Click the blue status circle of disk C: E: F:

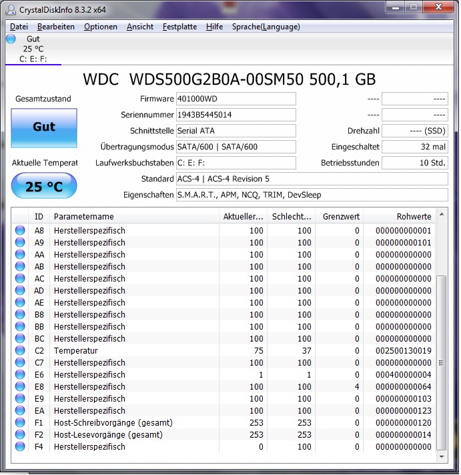pos(11,39)
